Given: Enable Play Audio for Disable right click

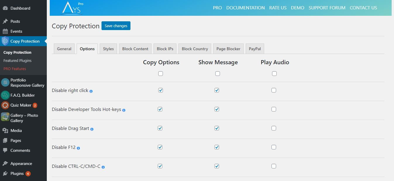Looking at the screenshot, I should [273, 90].
